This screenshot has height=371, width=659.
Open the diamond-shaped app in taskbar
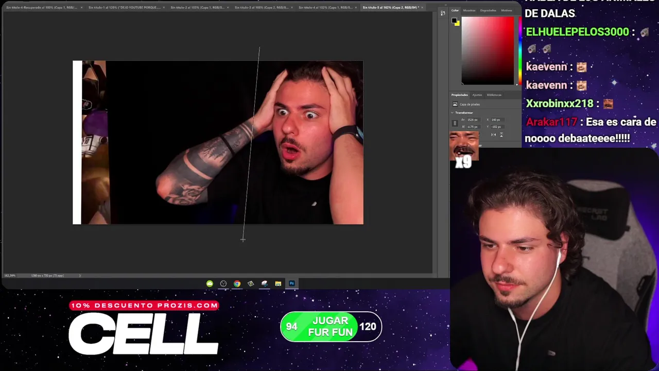251,283
